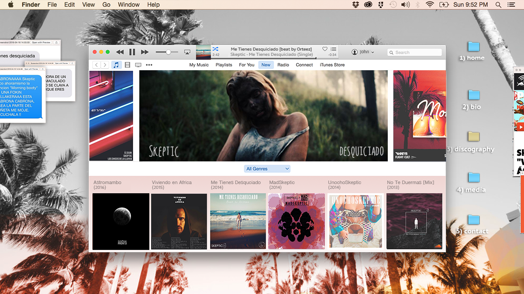Screen dimensions: 524x294
Task: Open the MadSkeptic album cover
Action: [x=296, y=222]
